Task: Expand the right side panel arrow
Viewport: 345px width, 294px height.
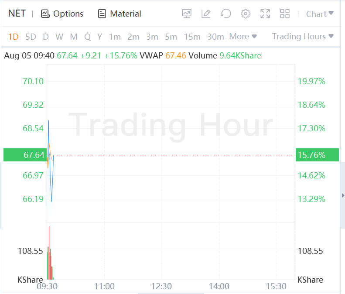Action: [x=343, y=195]
